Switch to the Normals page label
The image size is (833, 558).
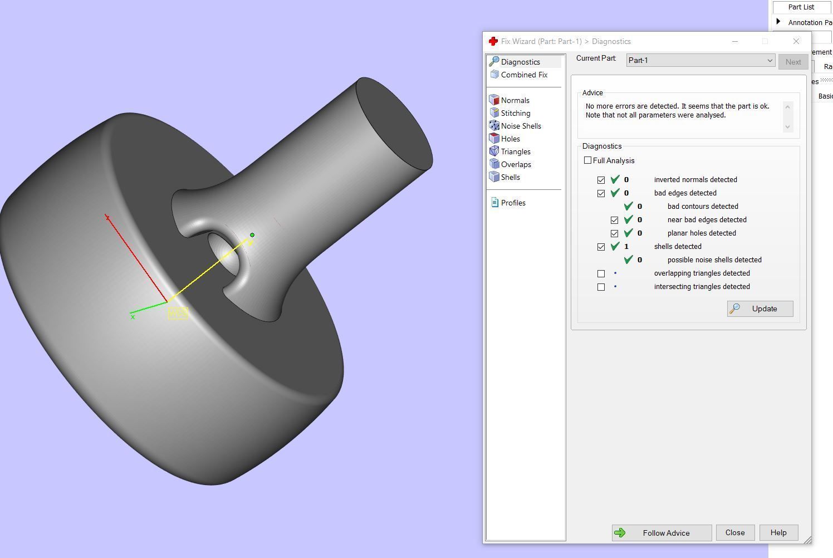click(x=515, y=100)
